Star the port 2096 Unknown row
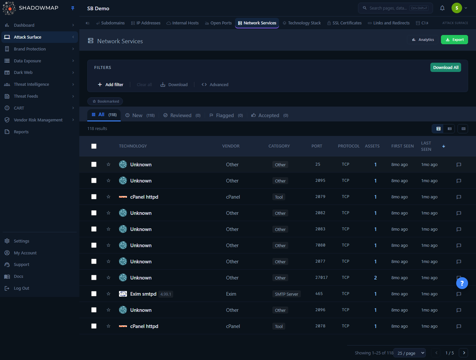 point(108,310)
